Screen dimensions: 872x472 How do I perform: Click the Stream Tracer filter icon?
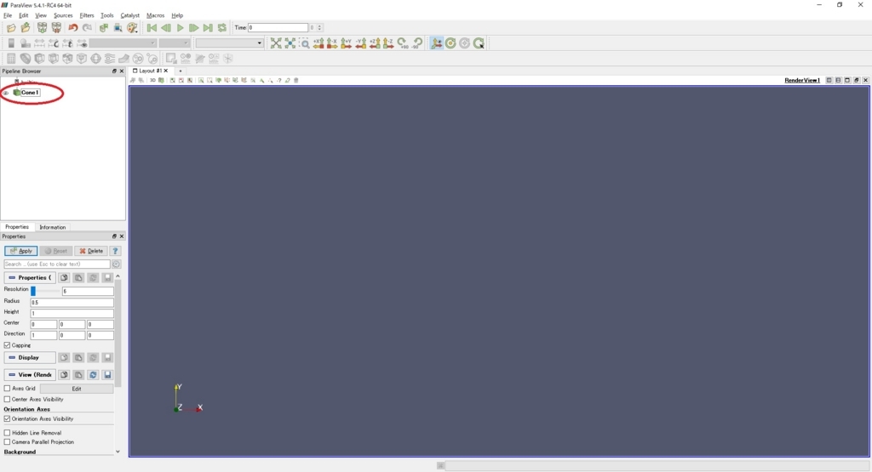(110, 59)
